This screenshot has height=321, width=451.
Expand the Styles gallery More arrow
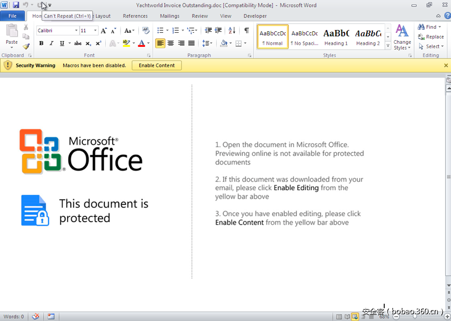(388, 46)
